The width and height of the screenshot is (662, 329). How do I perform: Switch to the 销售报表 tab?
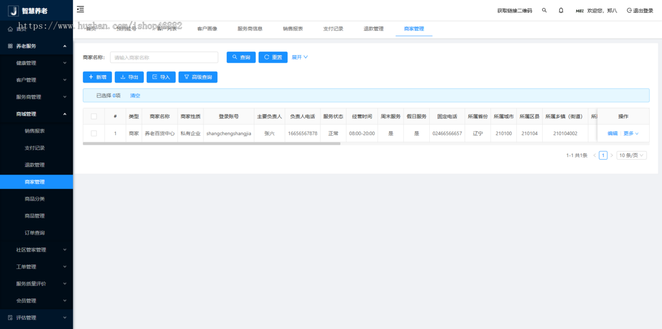pos(293,29)
